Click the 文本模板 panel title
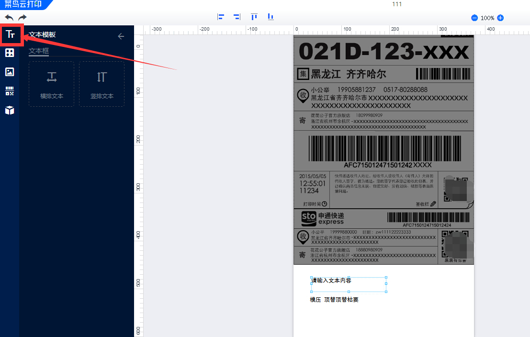 click(42, 34)
